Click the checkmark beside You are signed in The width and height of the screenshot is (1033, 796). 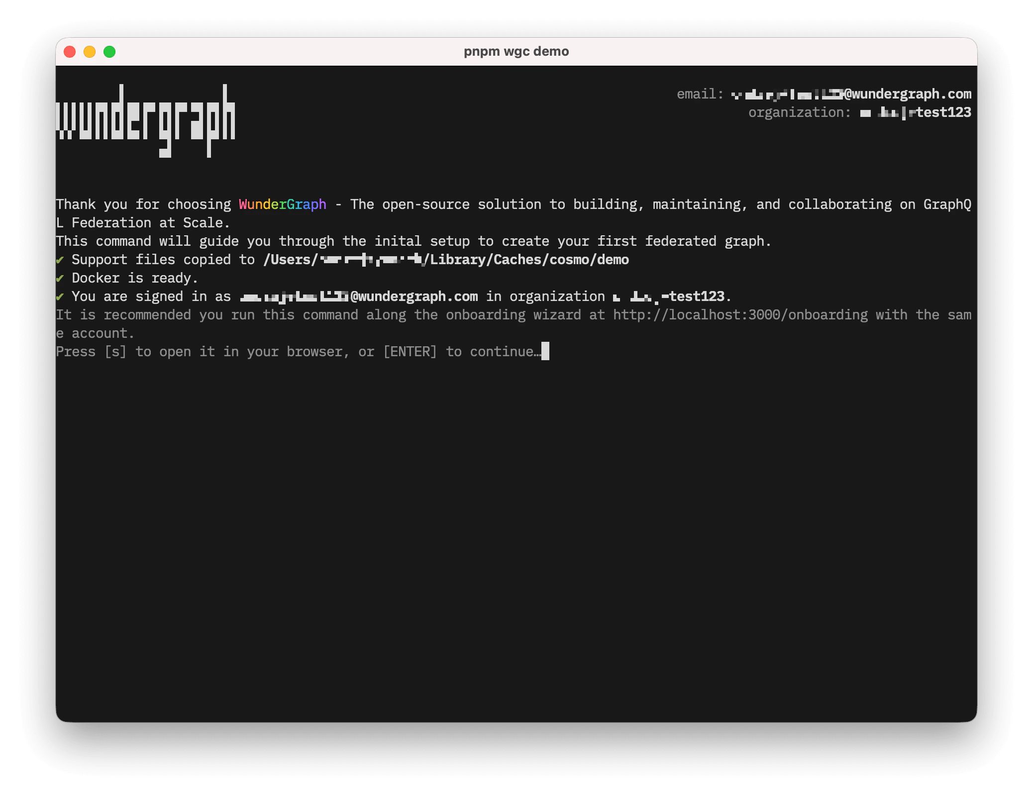[x=61, y=296]
